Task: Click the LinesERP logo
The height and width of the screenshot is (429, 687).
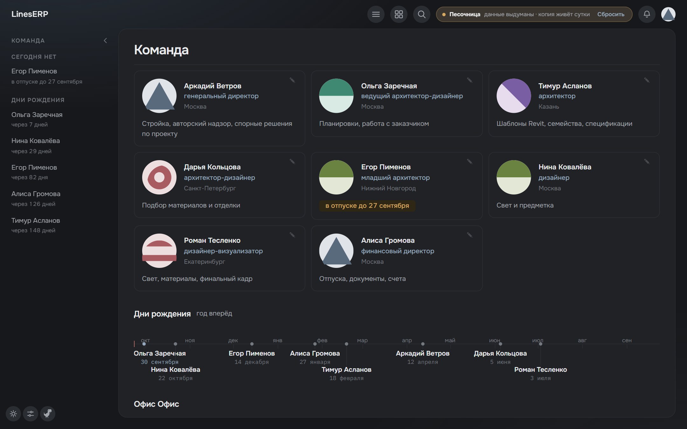Action: (30, 14)
